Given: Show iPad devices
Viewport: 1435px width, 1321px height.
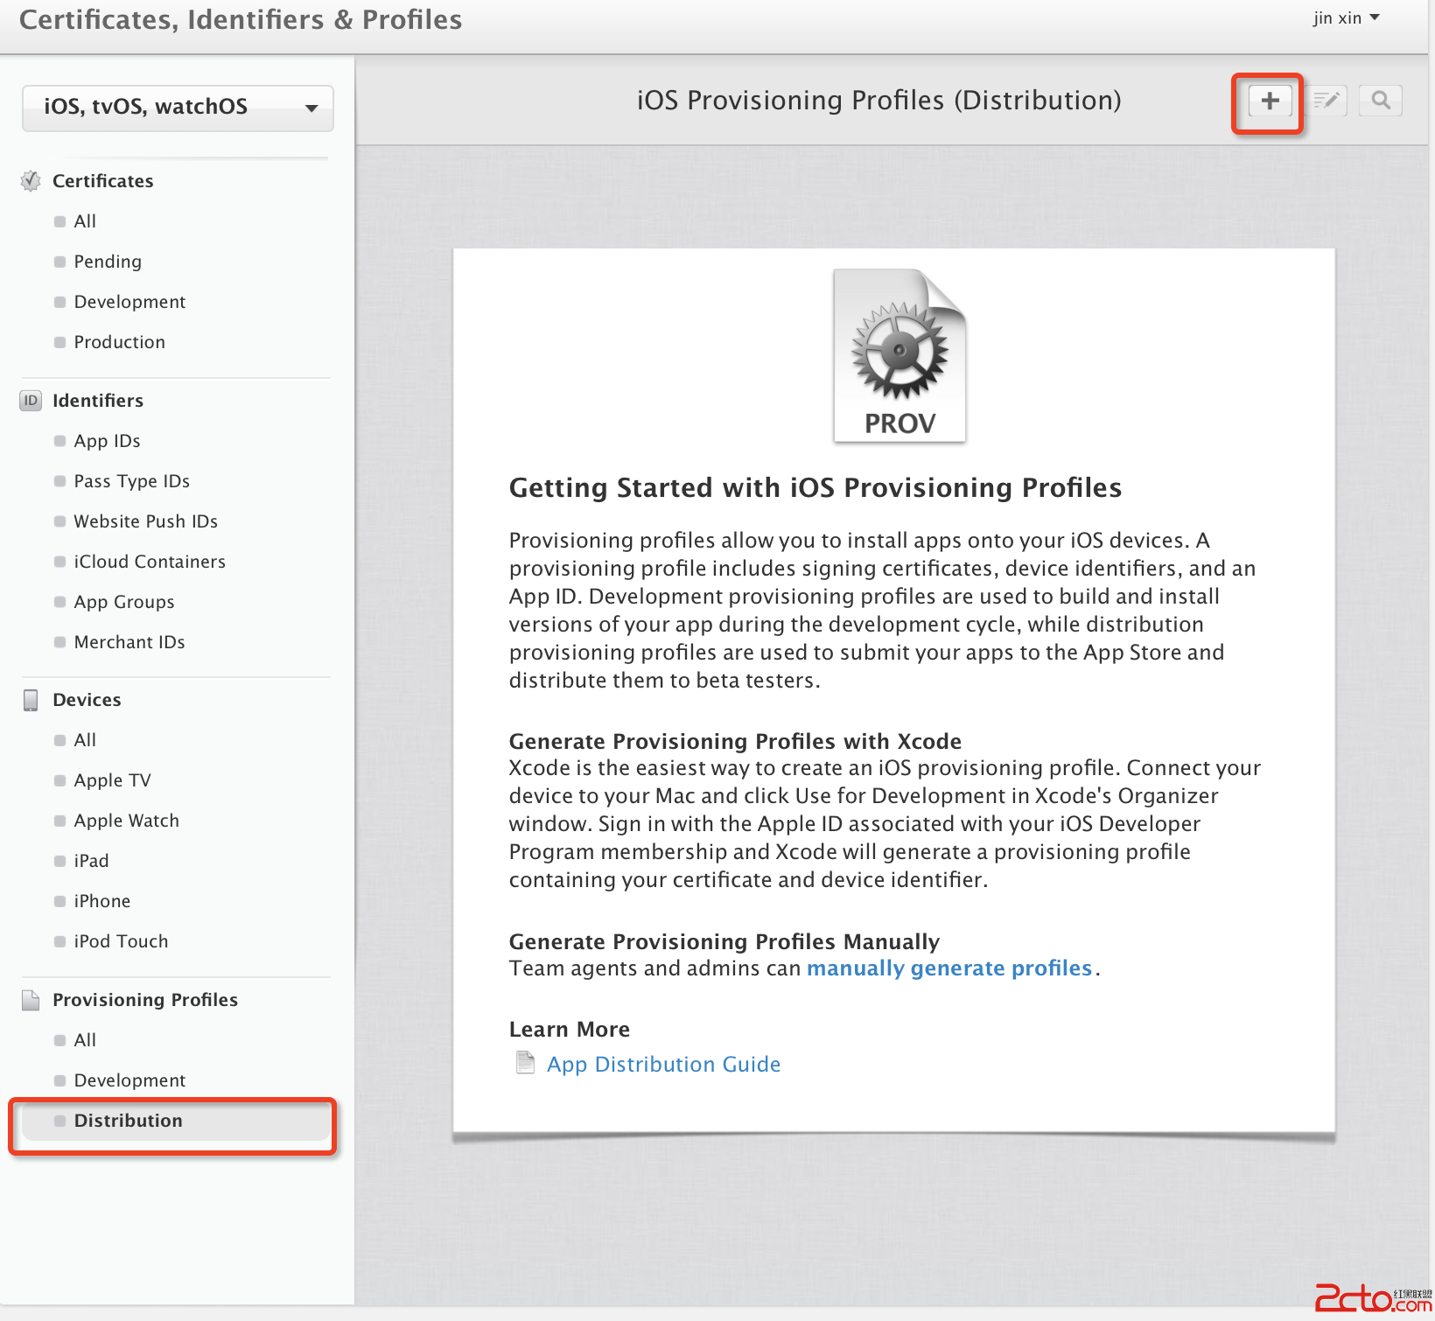Looking at the screenshot, I should tap(91, 861).
